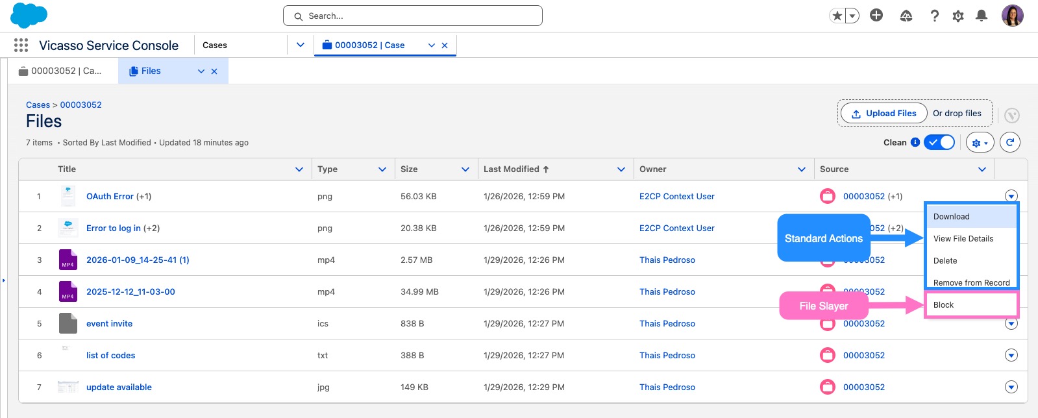Screen dimensions: 1038x418
Task: Toggle the Clean switch off
Action: (x=939, y=142)
